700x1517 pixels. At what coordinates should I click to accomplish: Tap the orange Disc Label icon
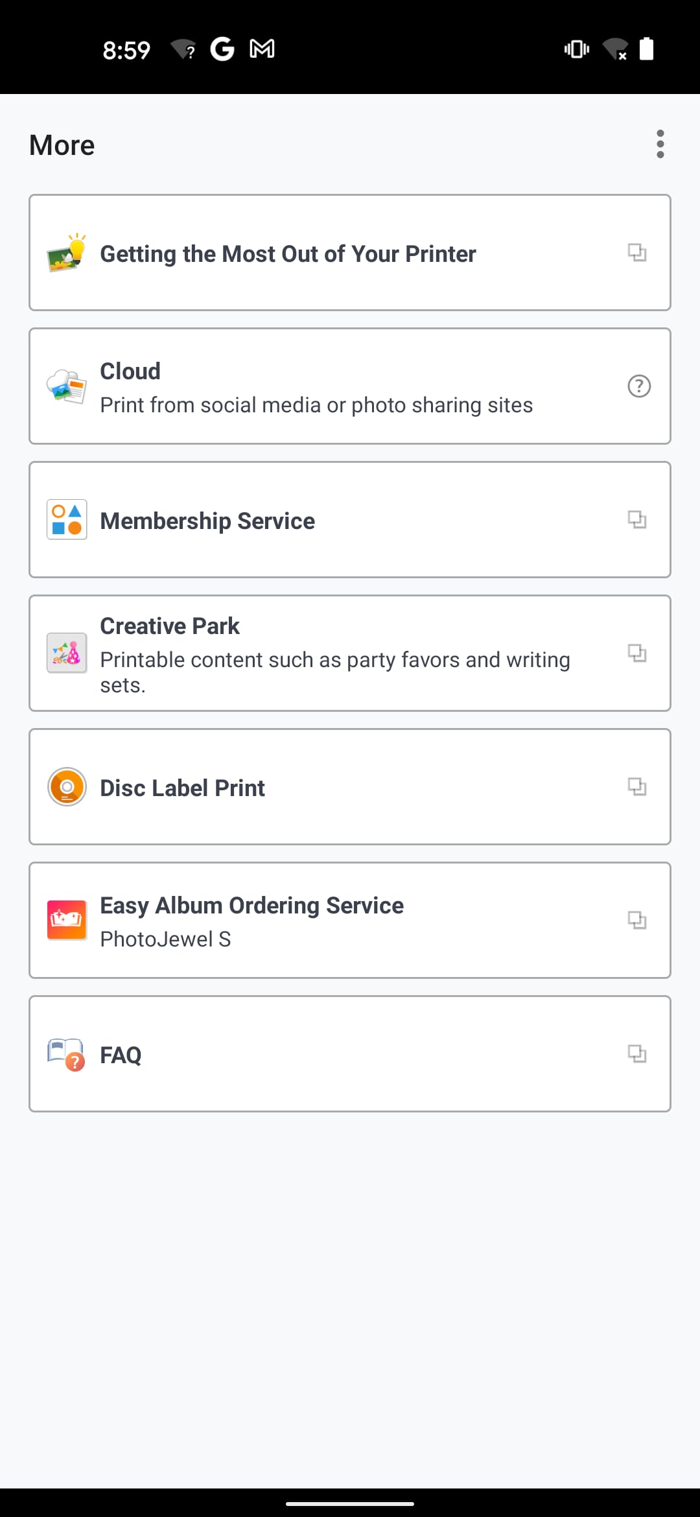pyautogui.click(x=67, y=786)
